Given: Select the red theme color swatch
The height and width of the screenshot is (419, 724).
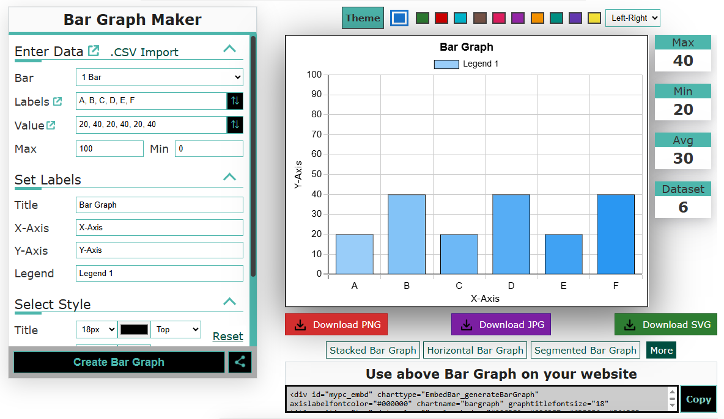Looking at the screenshot, I should pyautogui.click(x=441, y=18).
